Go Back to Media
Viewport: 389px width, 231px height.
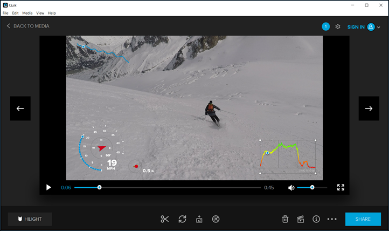click(x=28, y=26)
